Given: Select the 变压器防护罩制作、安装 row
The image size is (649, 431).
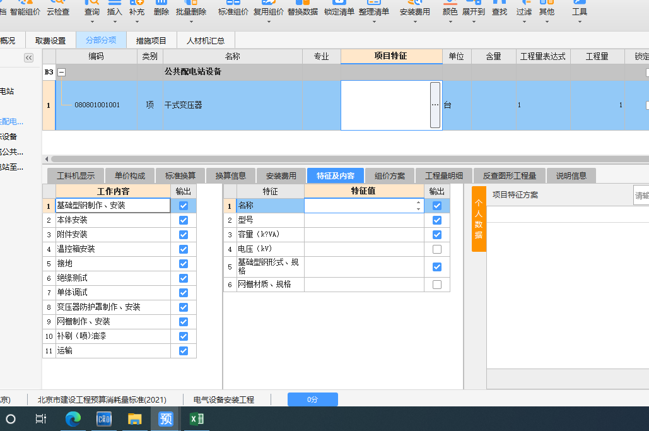Looking at the screenshot, I should tap(113, 307).
